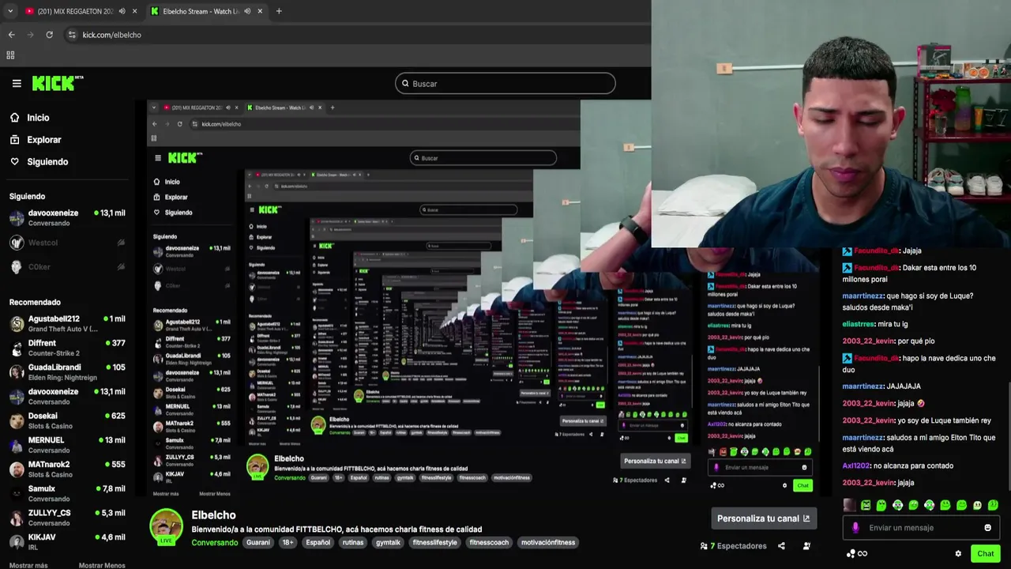Click the disabled browser forward arrow
Image resolution: width=1011 pixels, height=569 pixels.
pyautogui.click(x=30, y=35)
